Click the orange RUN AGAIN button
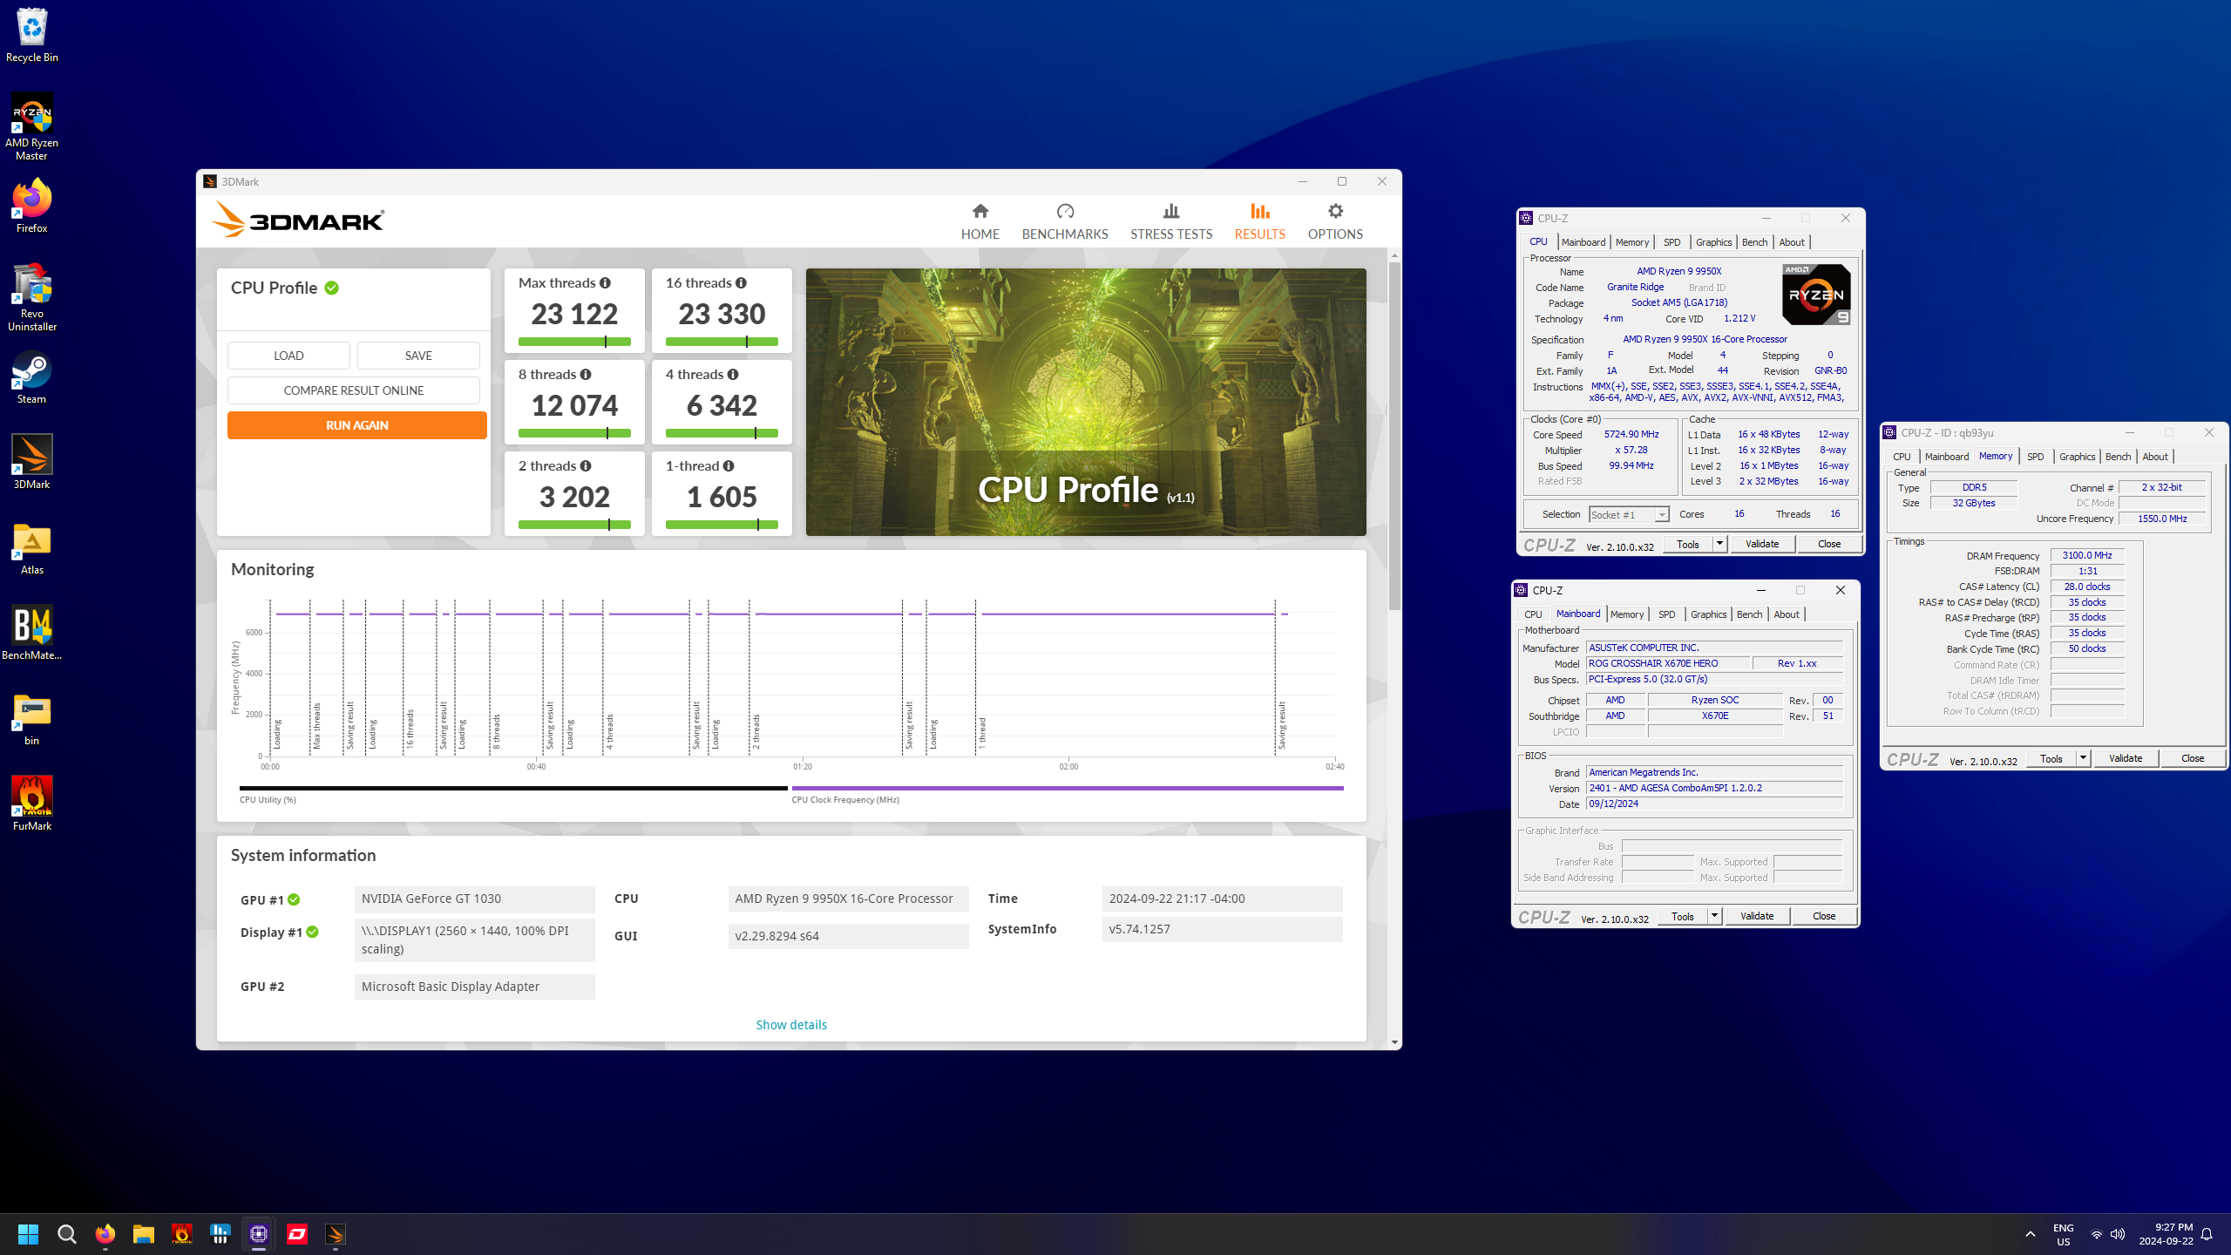This screenshot has width=2231, height=1255. point(357,425)
